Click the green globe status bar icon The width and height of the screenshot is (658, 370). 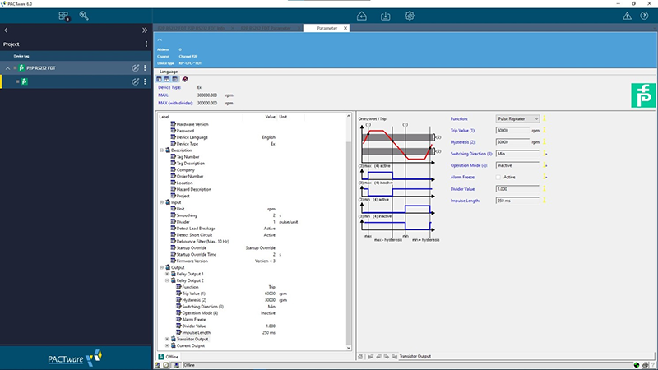[637, 365]
